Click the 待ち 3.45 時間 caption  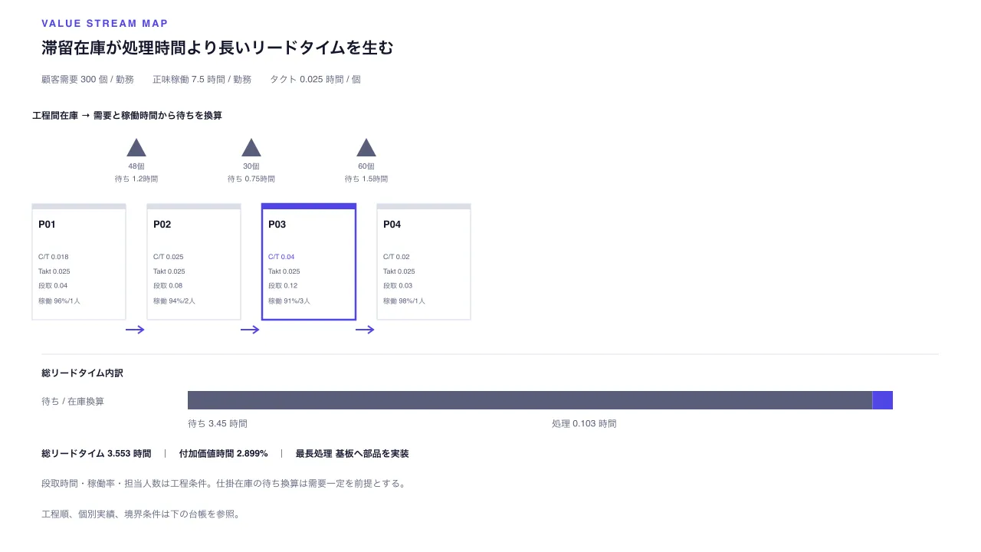[218, 423]
